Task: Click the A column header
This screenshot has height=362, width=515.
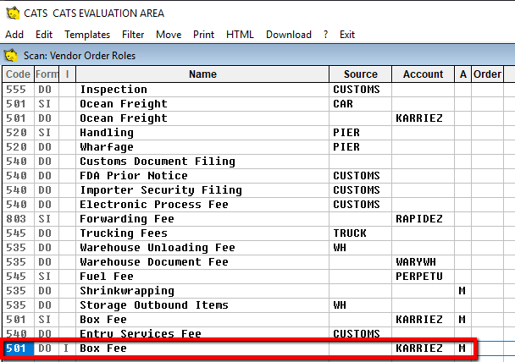Action: tap(463, 74)
